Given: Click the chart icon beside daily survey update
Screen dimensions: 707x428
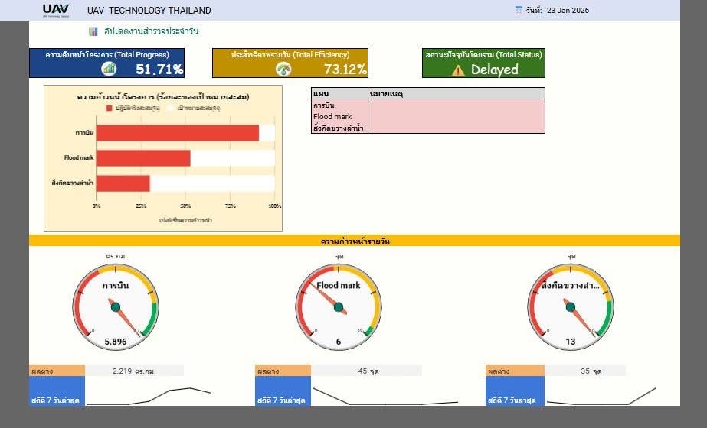Looking at the screenshot, I should tap(93, 31).
